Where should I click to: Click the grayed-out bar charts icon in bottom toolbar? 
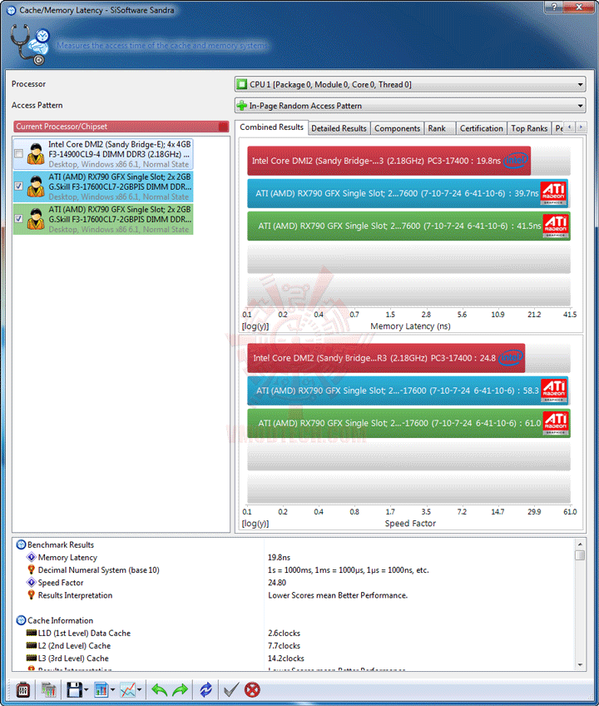click(48, 690)
